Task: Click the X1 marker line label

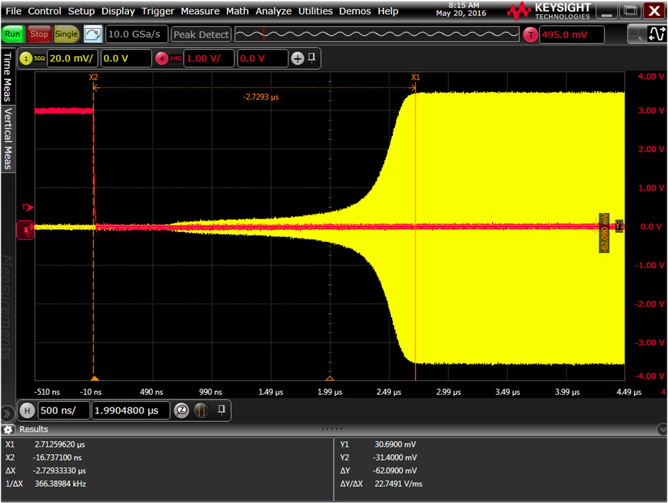Action: [416, 78]
